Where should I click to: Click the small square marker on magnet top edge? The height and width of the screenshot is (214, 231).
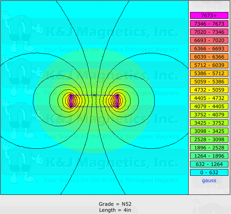point(94,95)
